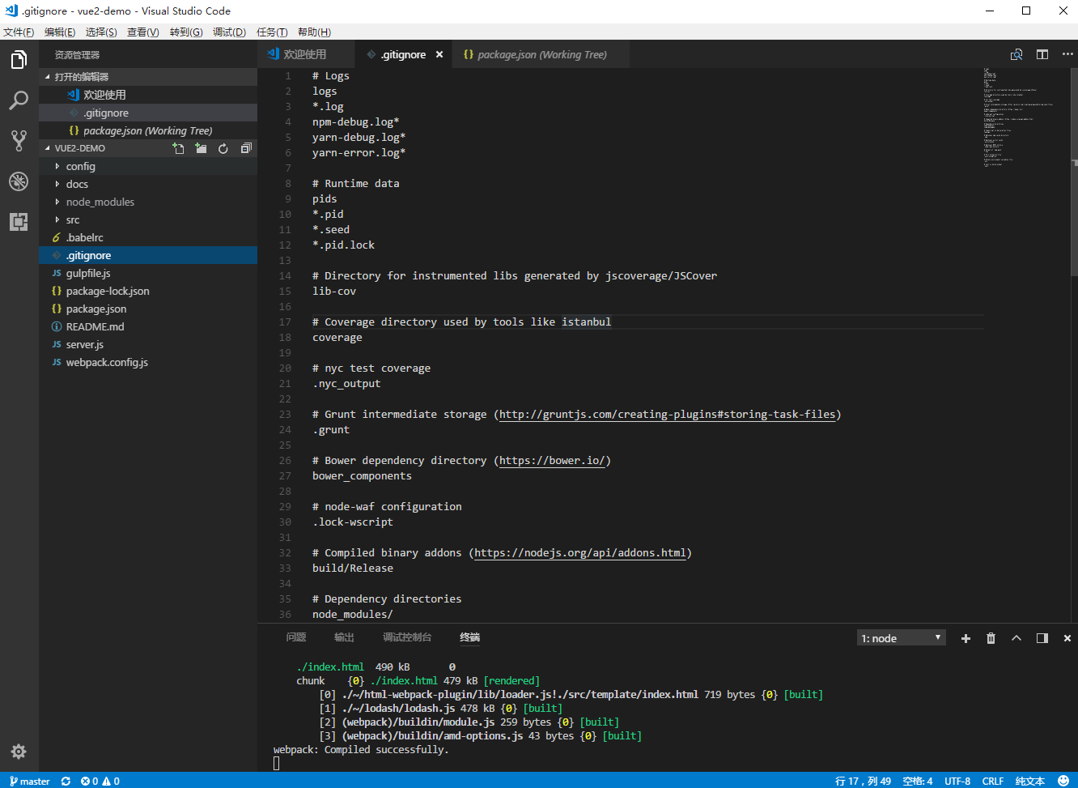Move the panel to the right

click(1042, 638)
